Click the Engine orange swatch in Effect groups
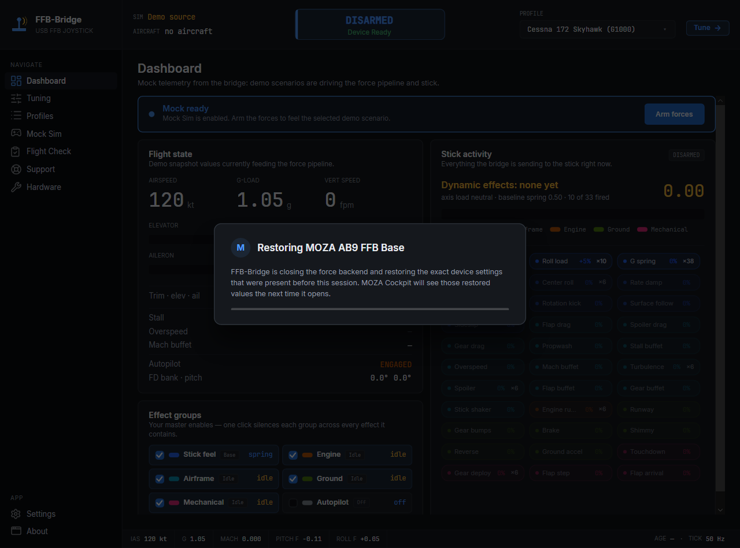Screen dimensions: 740x548 coord(307,455)
